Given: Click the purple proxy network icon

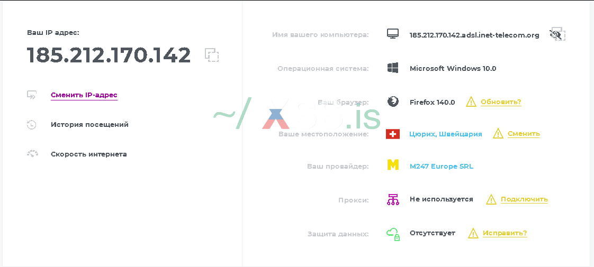Looking at the screenshot, I should [x=392, y=199].
